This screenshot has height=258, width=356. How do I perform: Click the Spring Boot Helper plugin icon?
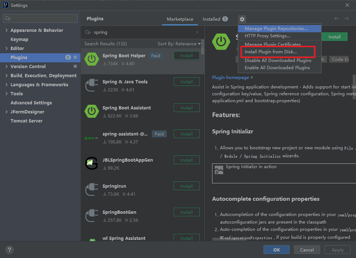[x=92, y=59]
